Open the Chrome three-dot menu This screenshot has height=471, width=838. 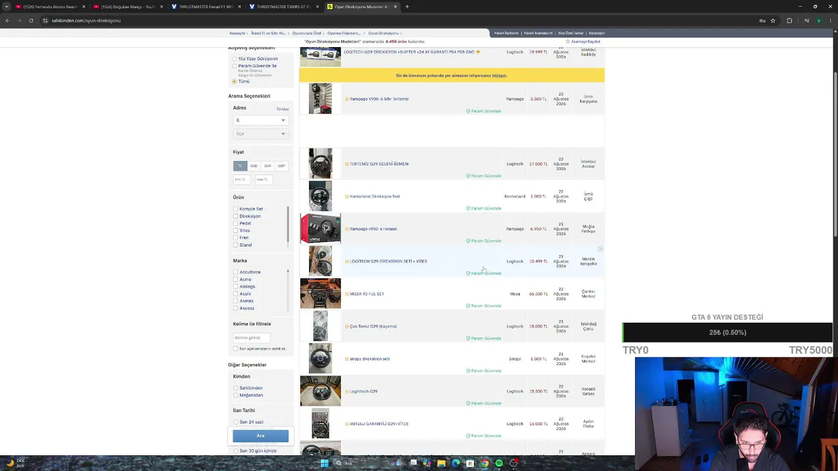click(x=830, y=20)
